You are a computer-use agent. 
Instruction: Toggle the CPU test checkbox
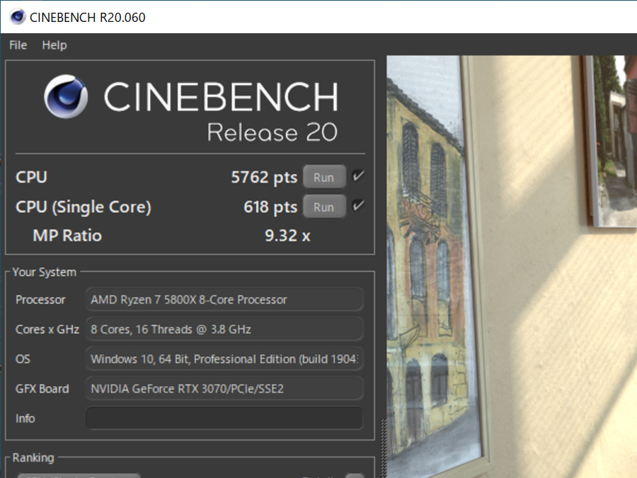tap(358, 176)
